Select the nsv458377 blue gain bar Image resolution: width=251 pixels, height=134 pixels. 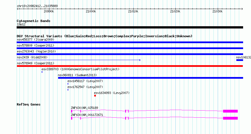click(130, 42)
